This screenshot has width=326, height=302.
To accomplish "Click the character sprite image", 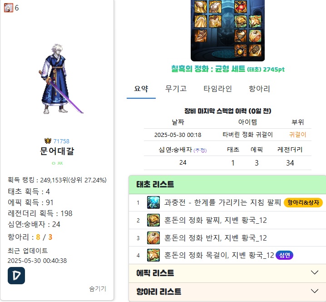I will pos(61,79).
